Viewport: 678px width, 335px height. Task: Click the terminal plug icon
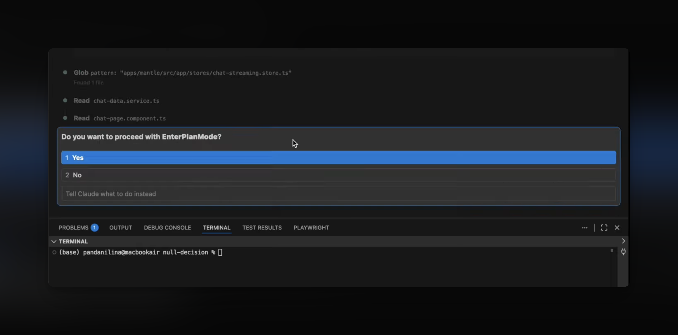623,252
